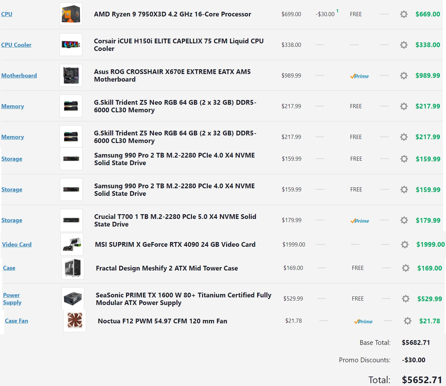This screenshot has height=386, width=446.
Task: Open the SeaSonic power supply thumbnail
Action: pyautogui.click(x=73, y=298)
